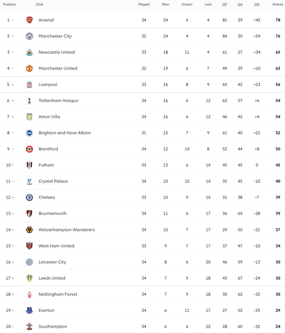
Task: Click the Liverpool club badge
Action: point(29,85)
